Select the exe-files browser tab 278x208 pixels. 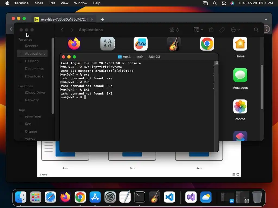click(x=64, y=19)
